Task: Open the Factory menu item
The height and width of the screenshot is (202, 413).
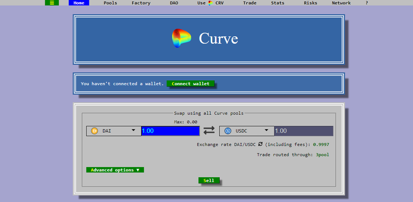Action: click(x=141, y=3)
